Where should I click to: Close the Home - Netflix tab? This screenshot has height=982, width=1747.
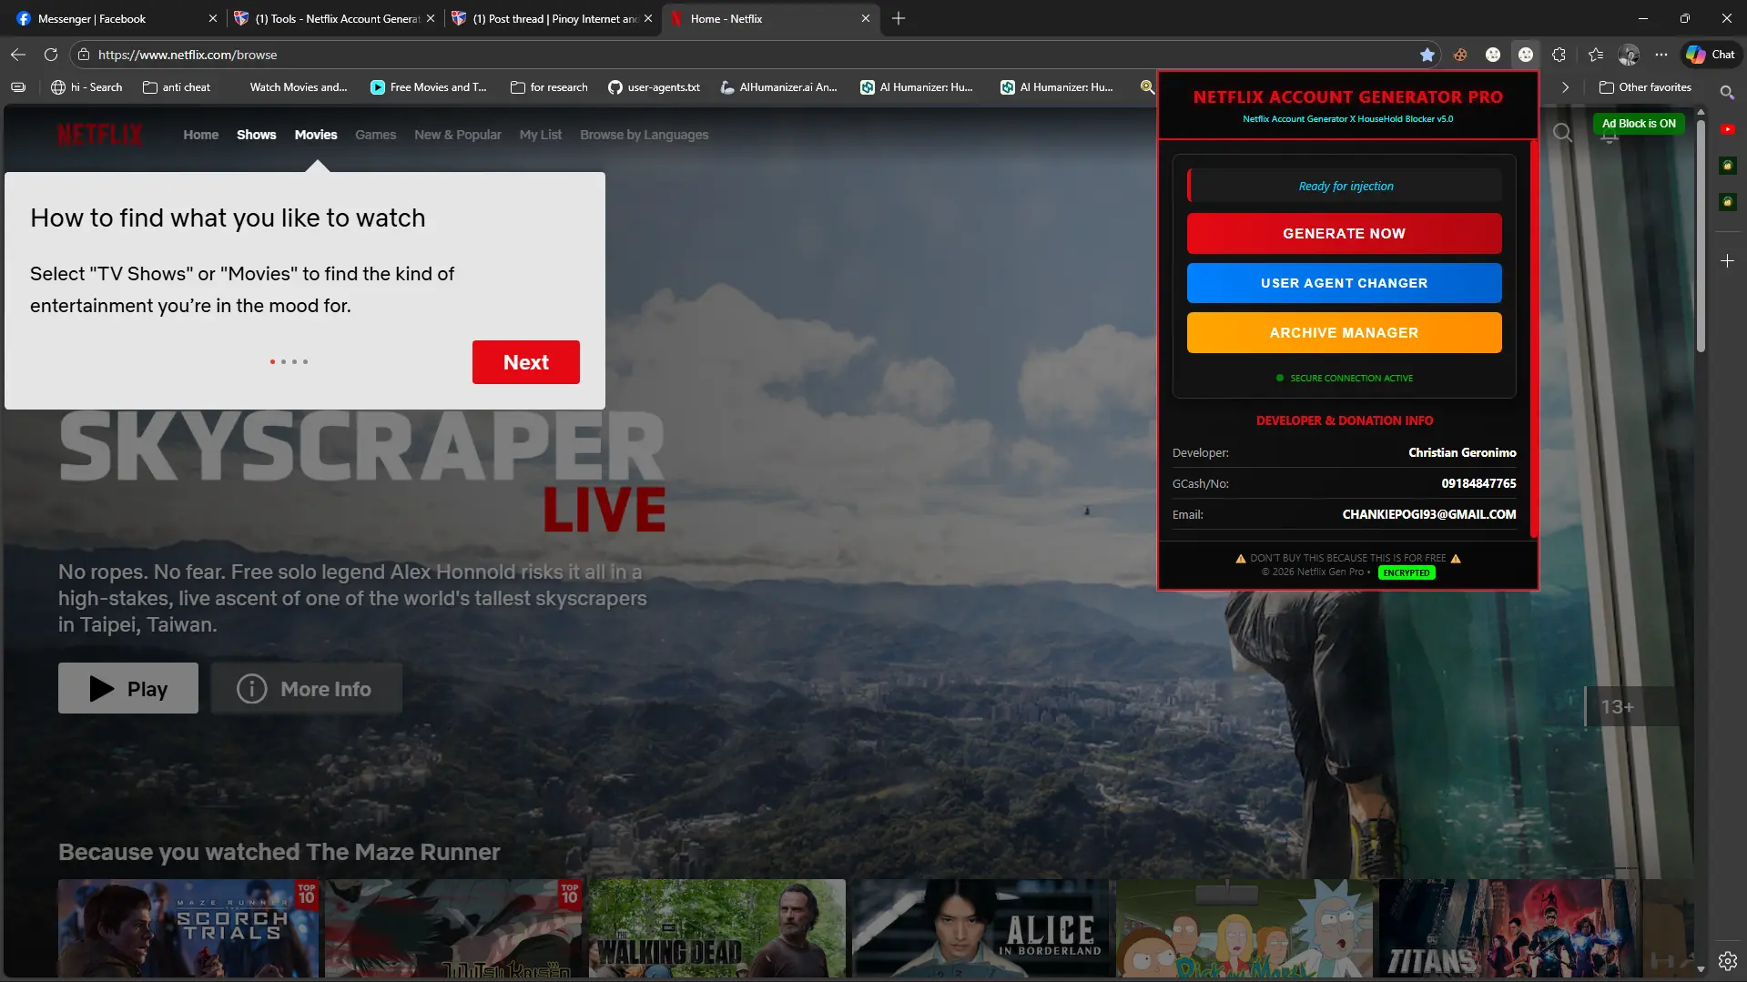coord(865,18)
